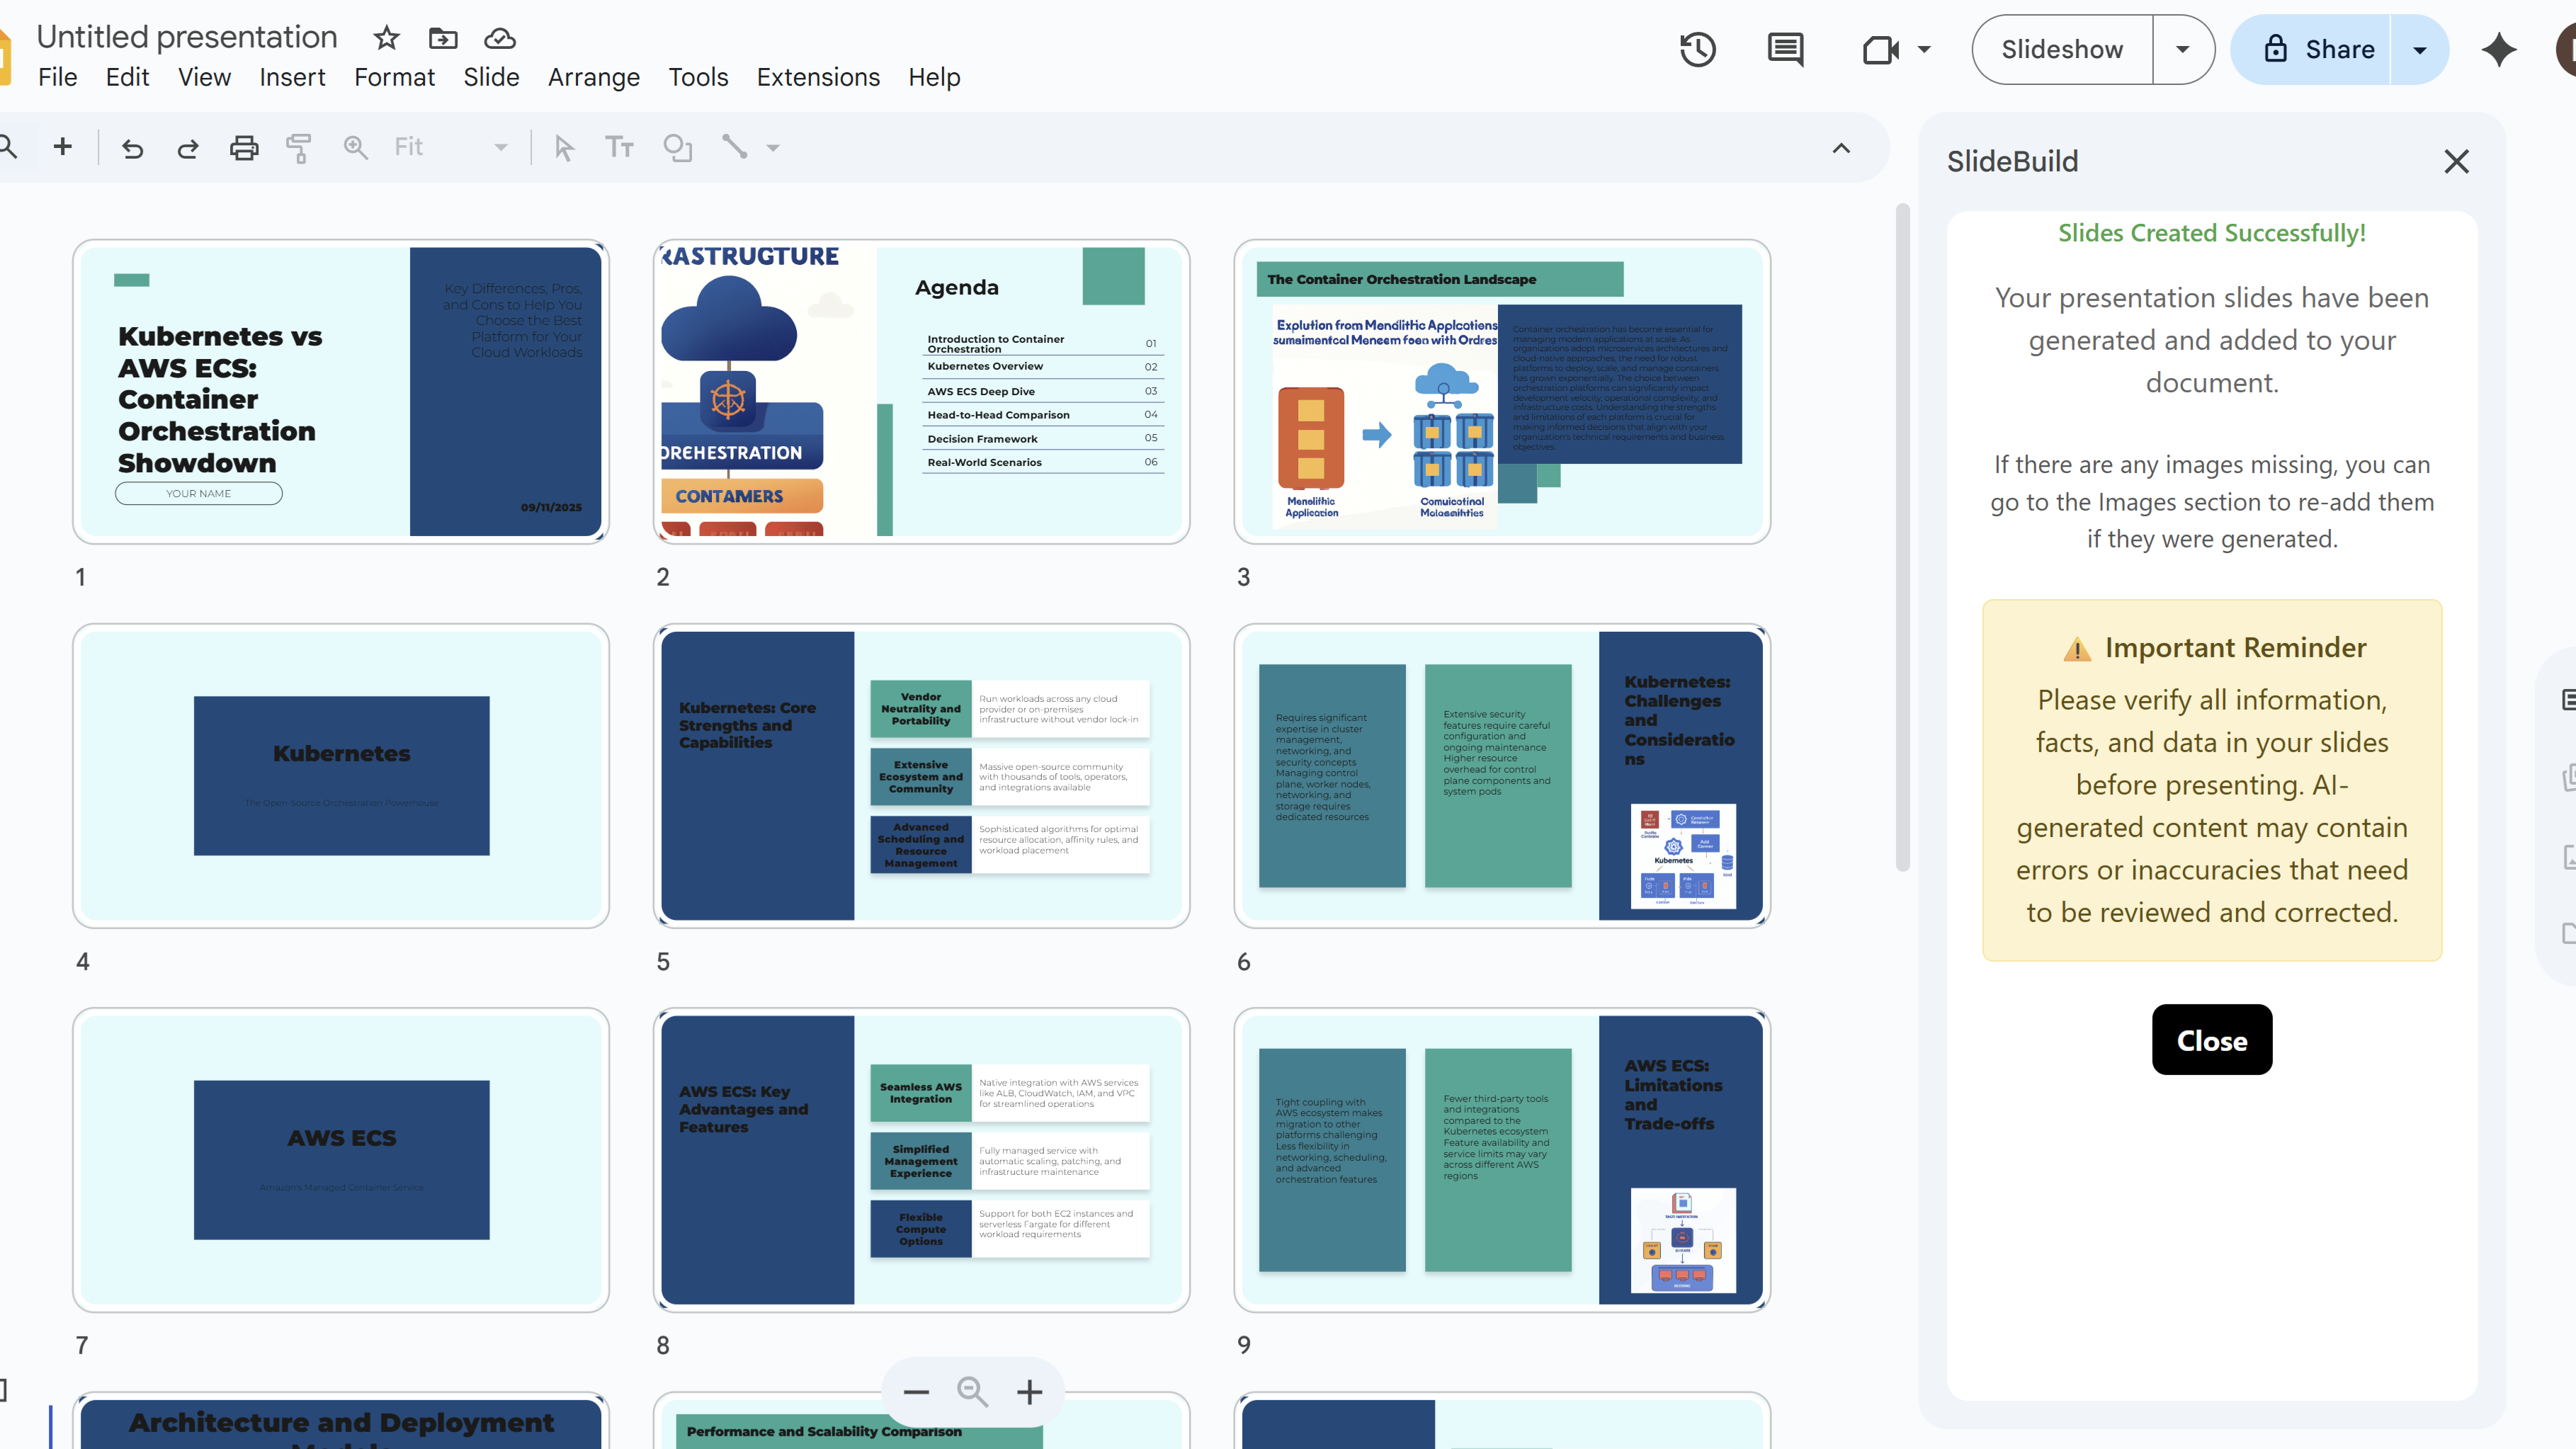
Task: Open the File menu
Action: [57, 77]
